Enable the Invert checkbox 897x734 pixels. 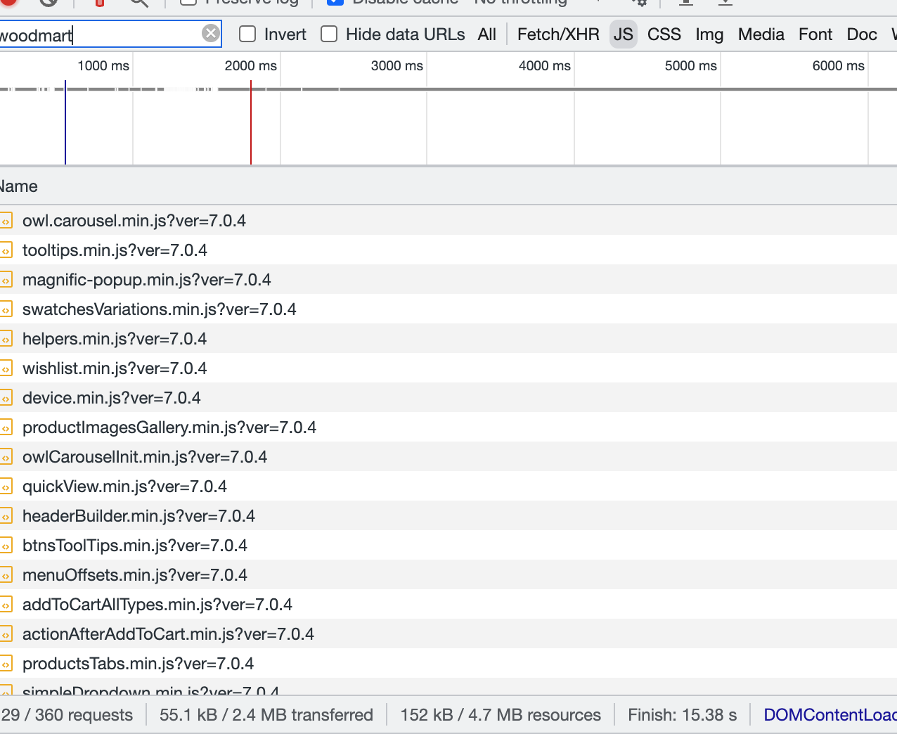point(247,34)
